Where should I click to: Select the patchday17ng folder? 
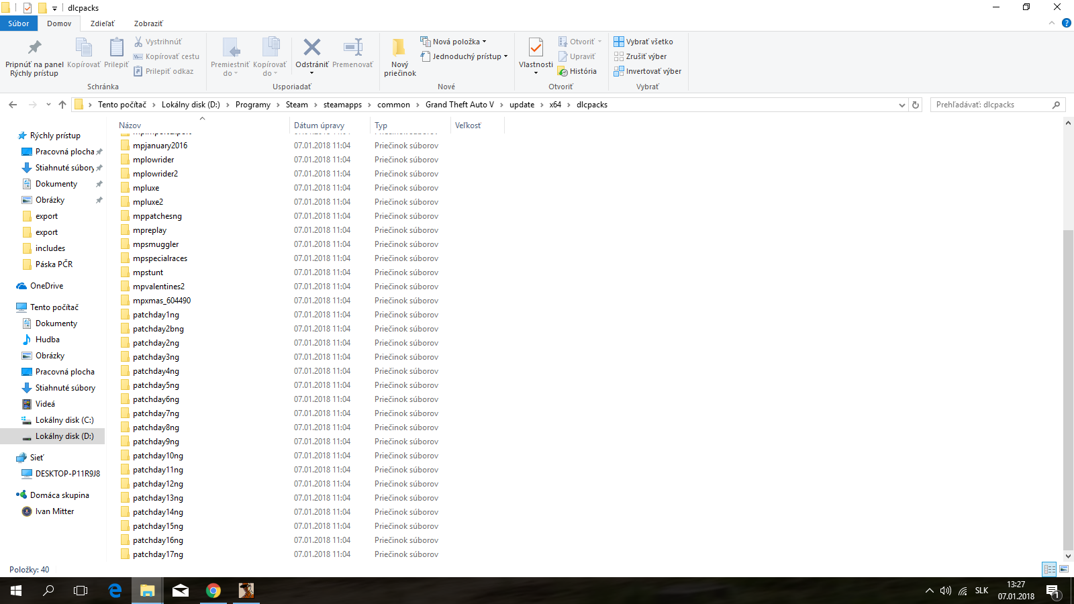point(158,554)
